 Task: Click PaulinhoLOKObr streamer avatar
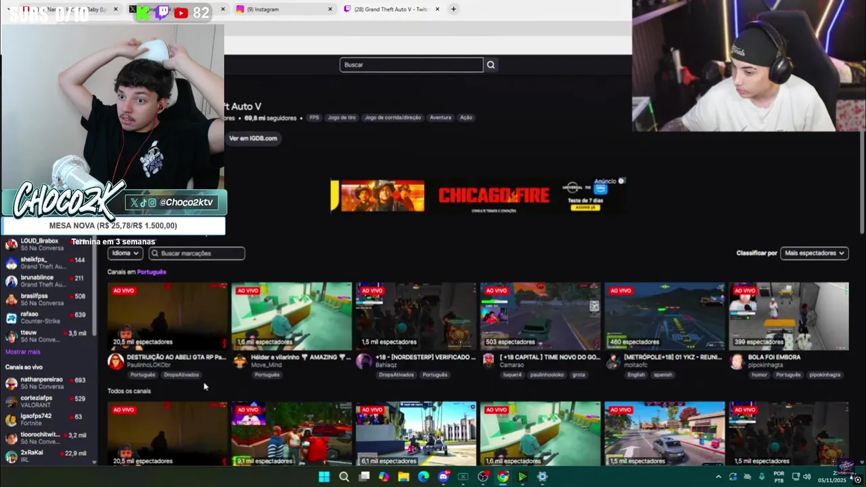[116, 361]
